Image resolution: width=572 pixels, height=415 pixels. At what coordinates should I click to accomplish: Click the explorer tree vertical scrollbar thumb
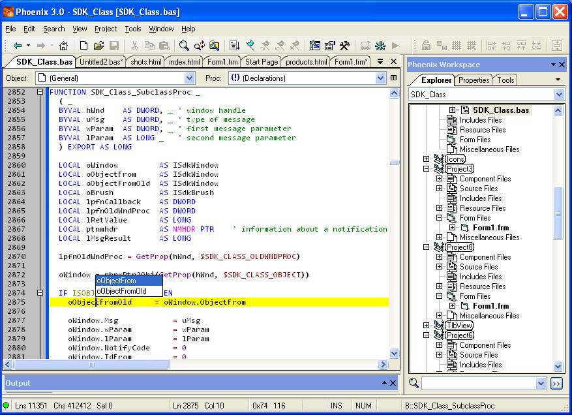pyautogui.click(x=558, y=213)
